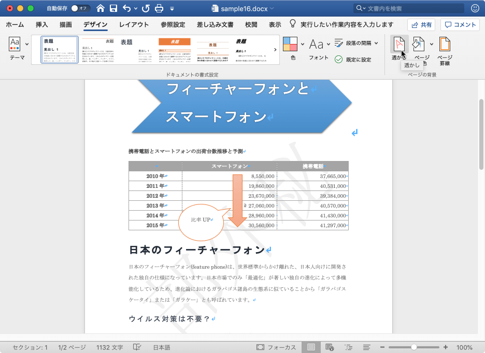Viewport: 485px width, 353px height.
Task: Switch to Outline view icon
Action: point(348,347)
